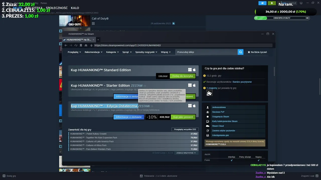Open the Więcej dropdown
Viewport: 321px width, 180px height.
click(166, 52)
